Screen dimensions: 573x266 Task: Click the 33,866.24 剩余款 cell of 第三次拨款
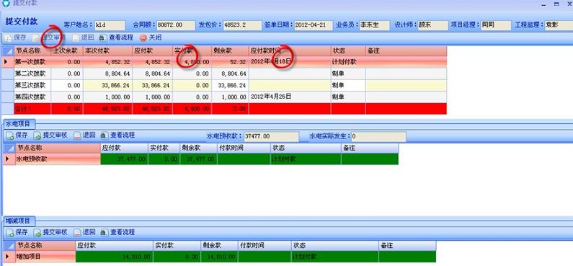click(x=230, y=86)
